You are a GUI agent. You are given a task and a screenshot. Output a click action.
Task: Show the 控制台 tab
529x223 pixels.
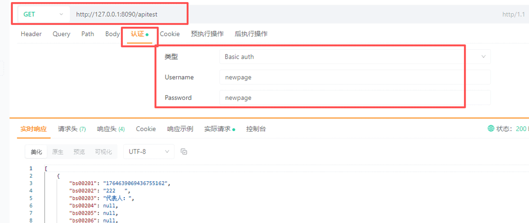click(x=256, y=129)
